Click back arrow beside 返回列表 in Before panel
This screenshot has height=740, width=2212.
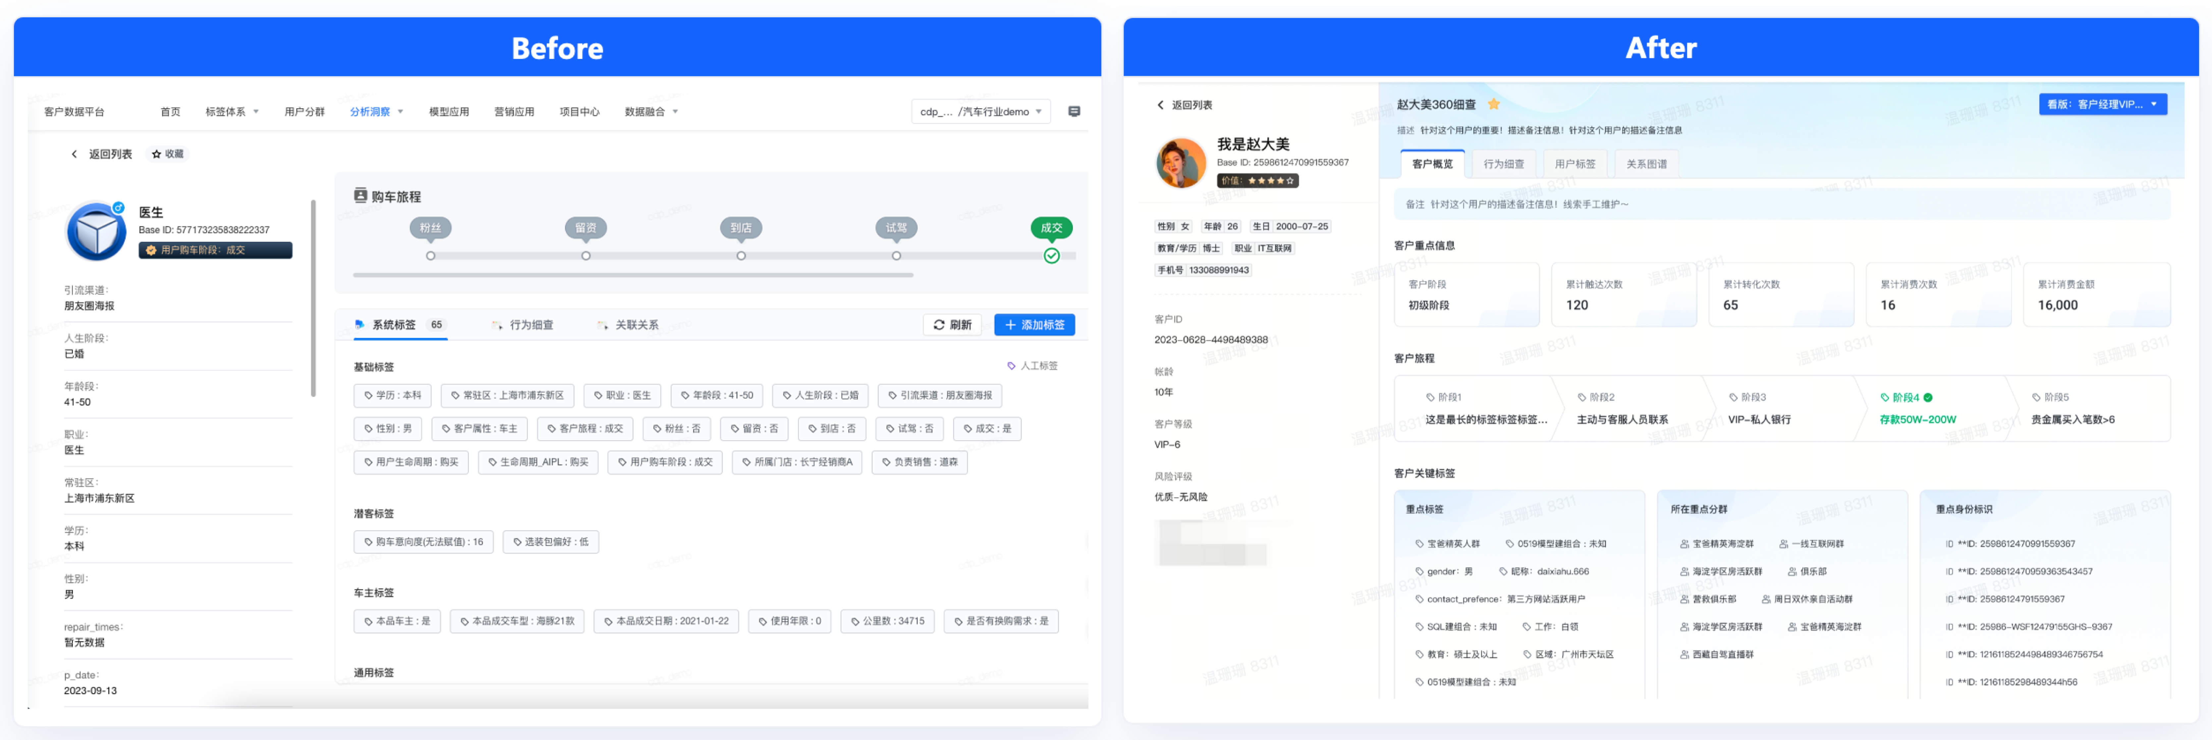75,154
